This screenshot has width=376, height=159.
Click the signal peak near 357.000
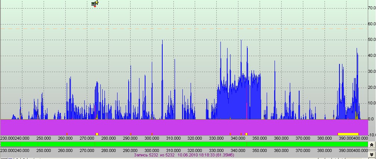tap(275, 90)
